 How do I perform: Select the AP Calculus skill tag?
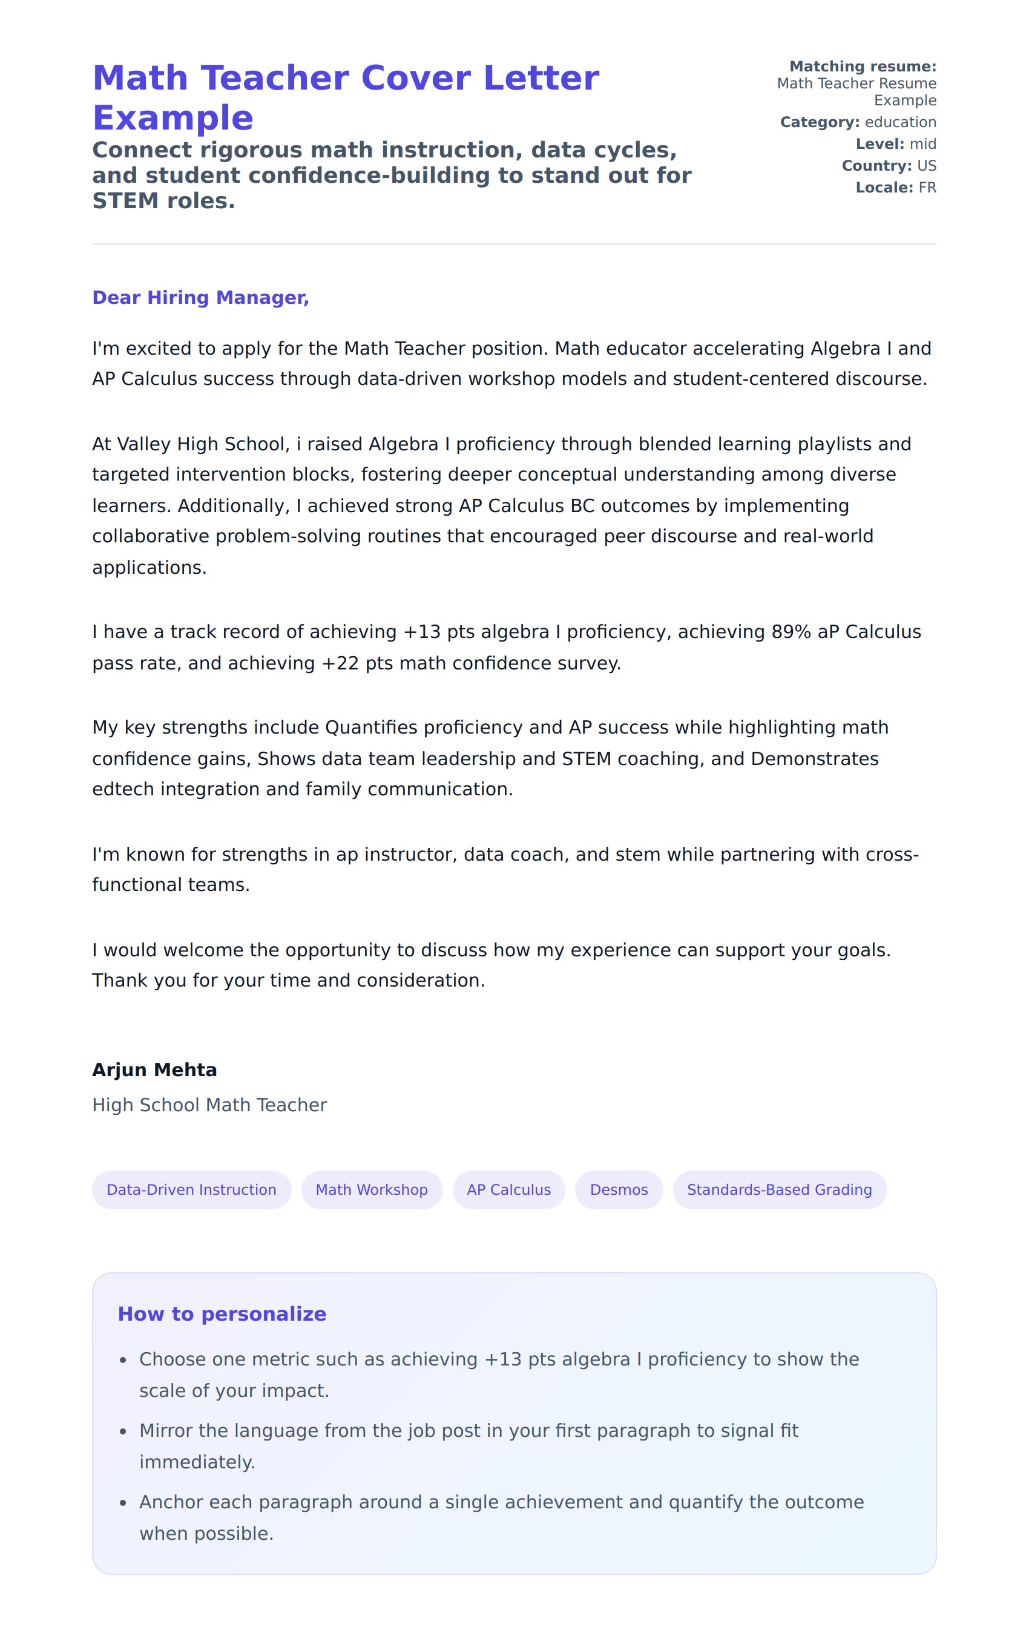(508, 1189)
